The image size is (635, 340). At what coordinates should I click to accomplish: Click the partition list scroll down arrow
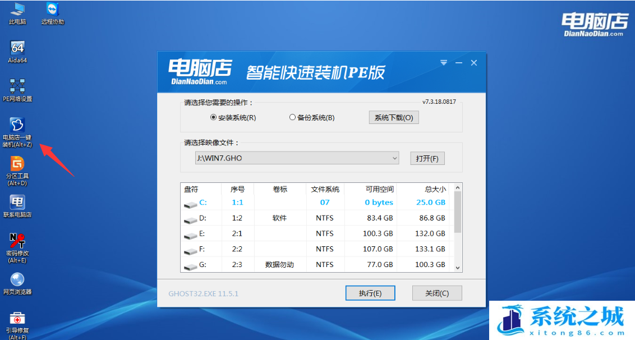click(x=458, y=268)
